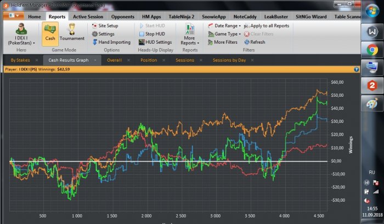
Task: Switch to the Home ribbon tab
Action: (x=34, y=17)
